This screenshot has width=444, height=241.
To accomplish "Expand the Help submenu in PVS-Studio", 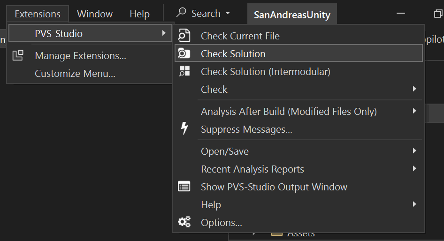I will pyautogui.click(x=414, y=204).
